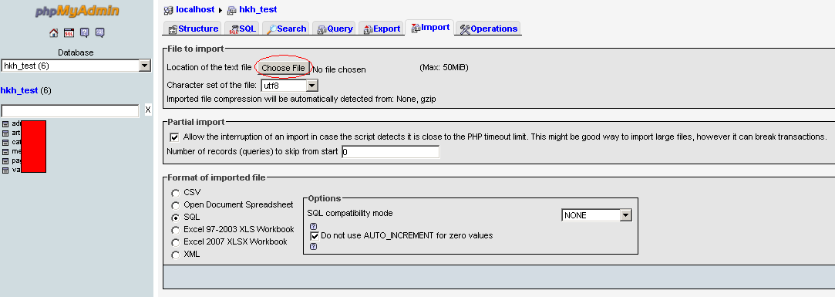Click the table icon beside 'cat' entry
The height and width of the screenshot is (297, 835).
[x=5, y=143]
